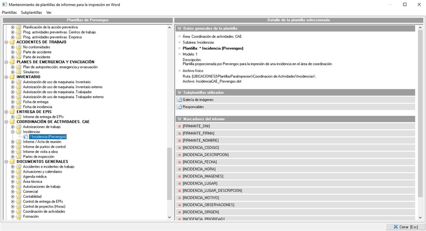Image resolution: width=426 pixels, height=231 pixels.
Task: Collapse the Datos generales de la plantilla section
Action: [x=180, y=28]
